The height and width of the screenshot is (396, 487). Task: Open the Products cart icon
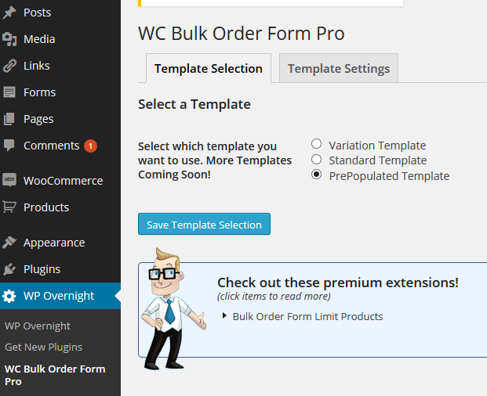click(9, 207)
